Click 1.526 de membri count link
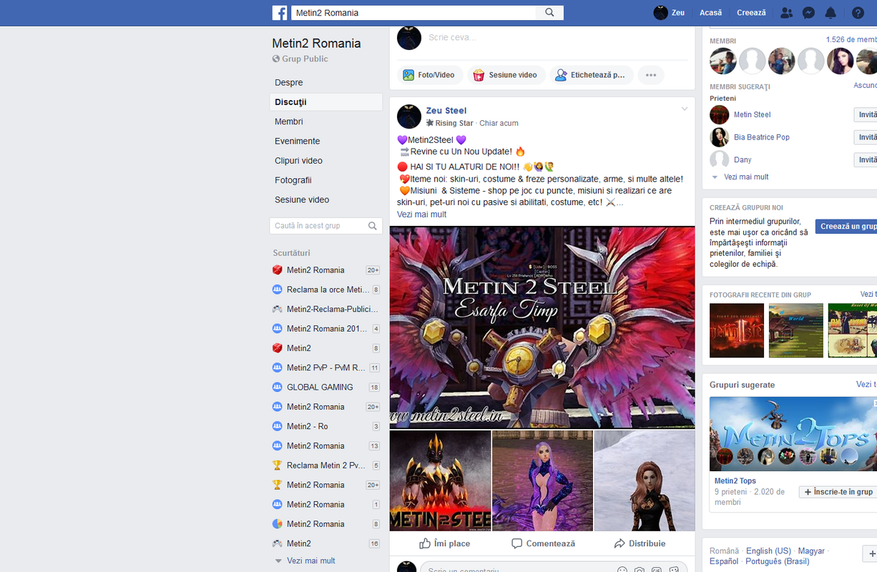This screenshot has height=572, width=877. point(851,40)
